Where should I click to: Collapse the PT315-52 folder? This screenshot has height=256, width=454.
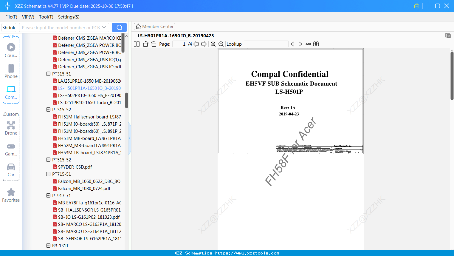[x=48, y=110]
